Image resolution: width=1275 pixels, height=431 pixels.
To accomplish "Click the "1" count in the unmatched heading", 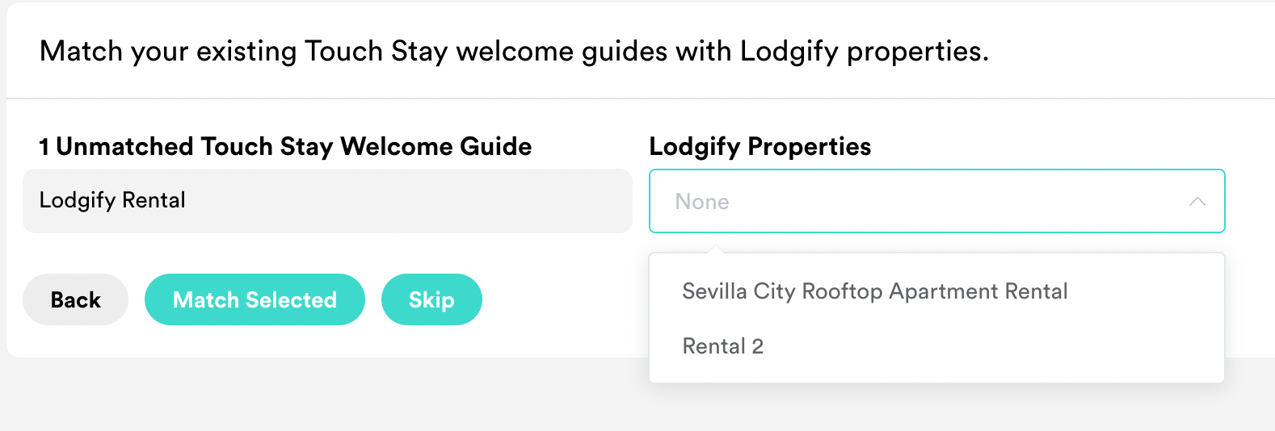I will [44, 147].
